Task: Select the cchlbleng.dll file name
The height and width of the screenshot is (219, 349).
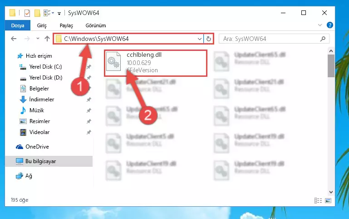Action: click(144, 55)
